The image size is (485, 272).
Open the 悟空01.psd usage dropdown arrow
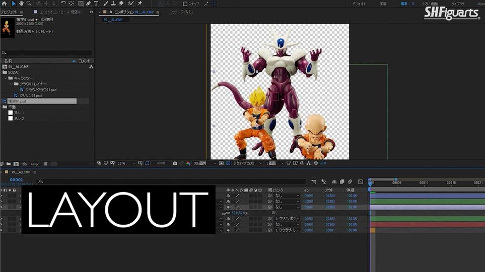click(36, 20)
